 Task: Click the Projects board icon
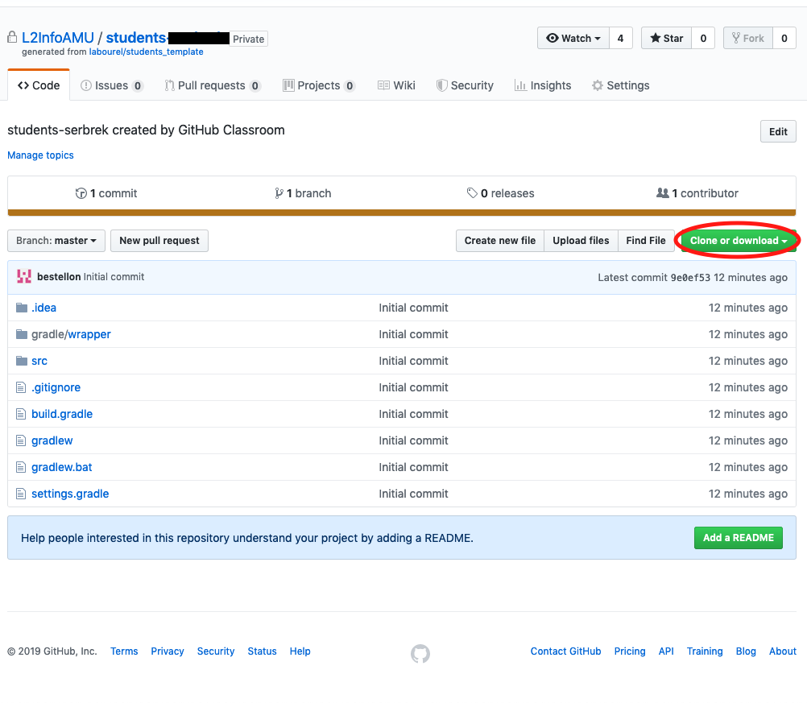coord(288,85)
